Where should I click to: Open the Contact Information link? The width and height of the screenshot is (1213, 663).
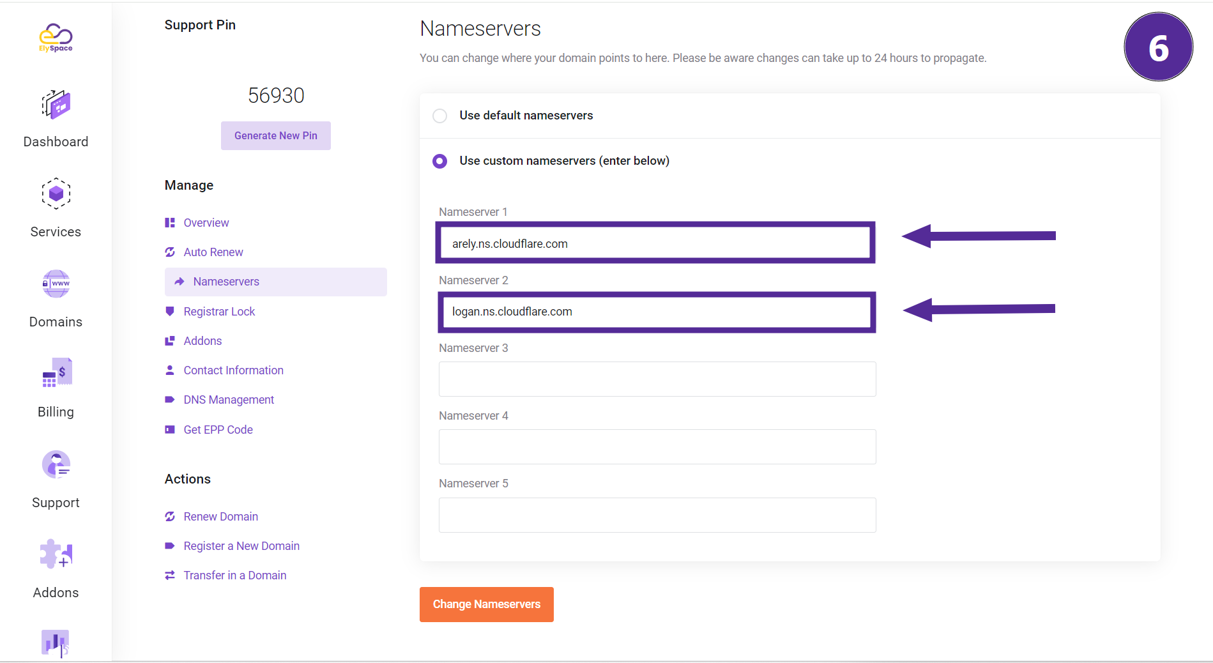234,370
